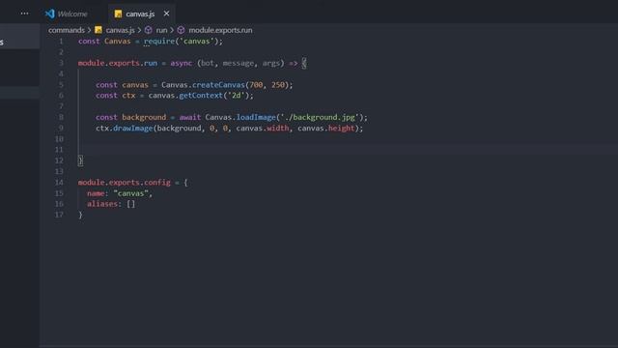Select the canvas.js editor tab

140,14
